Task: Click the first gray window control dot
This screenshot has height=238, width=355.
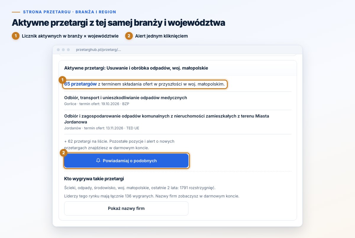Action: (58, 50)
